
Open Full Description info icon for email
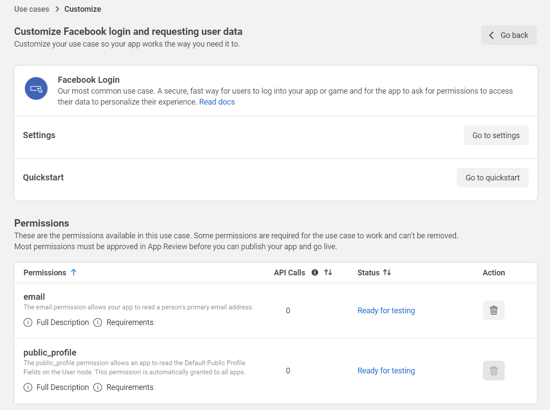(x=27, y=322)
